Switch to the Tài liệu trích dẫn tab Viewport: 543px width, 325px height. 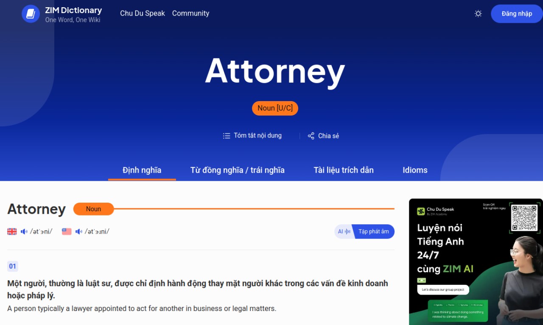[x=344, y=170]
